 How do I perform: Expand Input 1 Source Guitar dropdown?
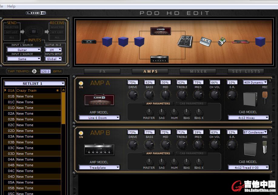tap(24, 50)
